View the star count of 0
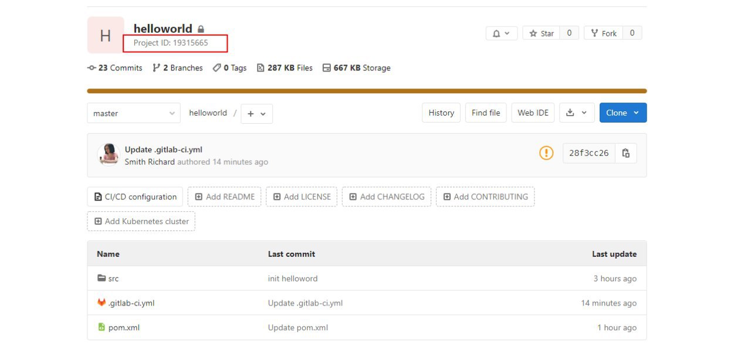The image size is (751, 363). pos(569,33)
